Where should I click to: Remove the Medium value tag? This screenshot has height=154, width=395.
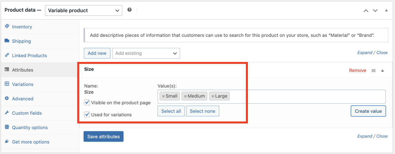click(x=186, y=96)
